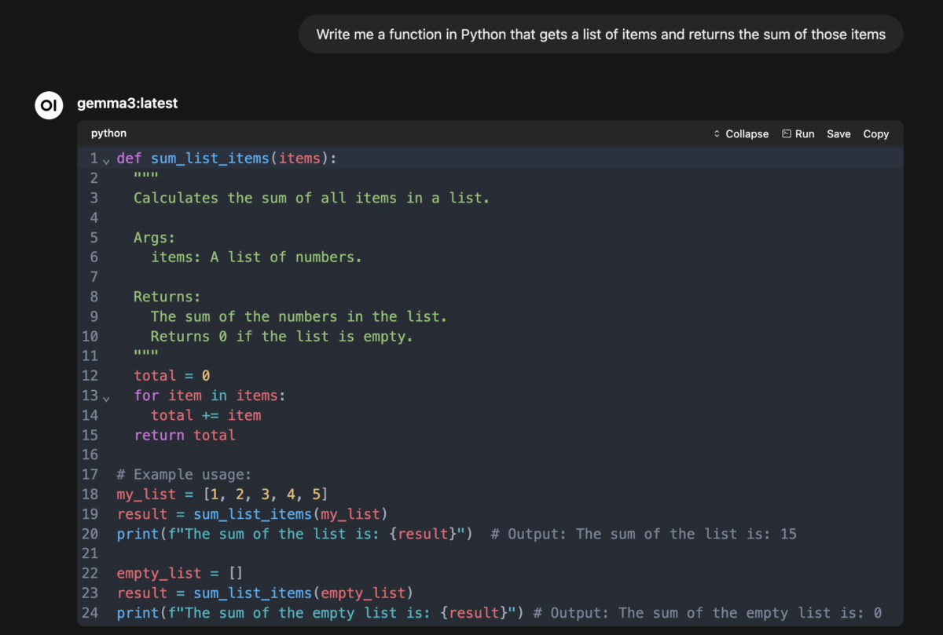Click the '# Output: The sum of the list is: 15' comment

[x=644, y=534]
